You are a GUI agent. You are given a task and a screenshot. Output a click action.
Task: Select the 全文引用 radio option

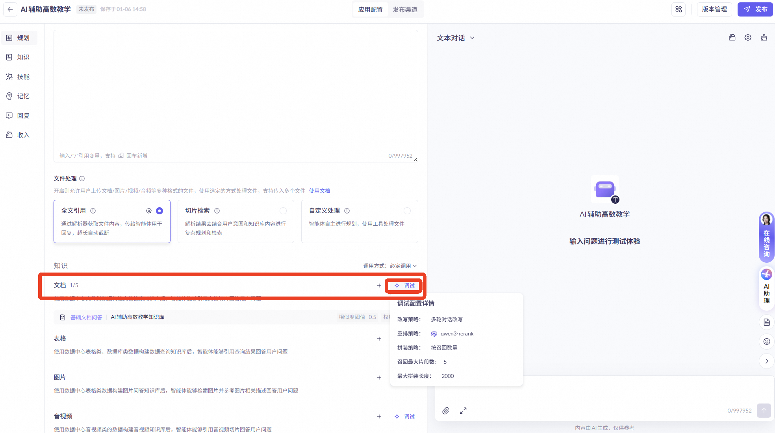coord(159,211)
